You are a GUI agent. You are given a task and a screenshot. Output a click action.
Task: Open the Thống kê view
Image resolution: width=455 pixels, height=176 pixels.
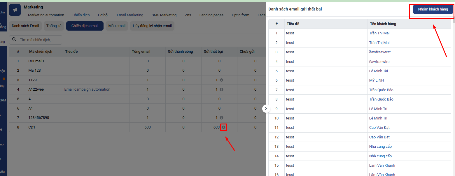pos(54,26)
